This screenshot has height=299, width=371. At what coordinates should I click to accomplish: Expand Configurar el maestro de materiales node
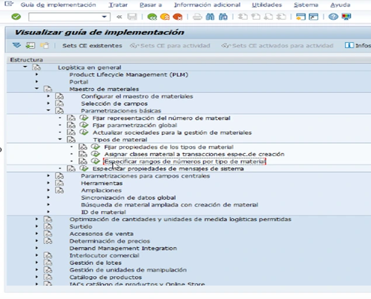click(48, 96)
